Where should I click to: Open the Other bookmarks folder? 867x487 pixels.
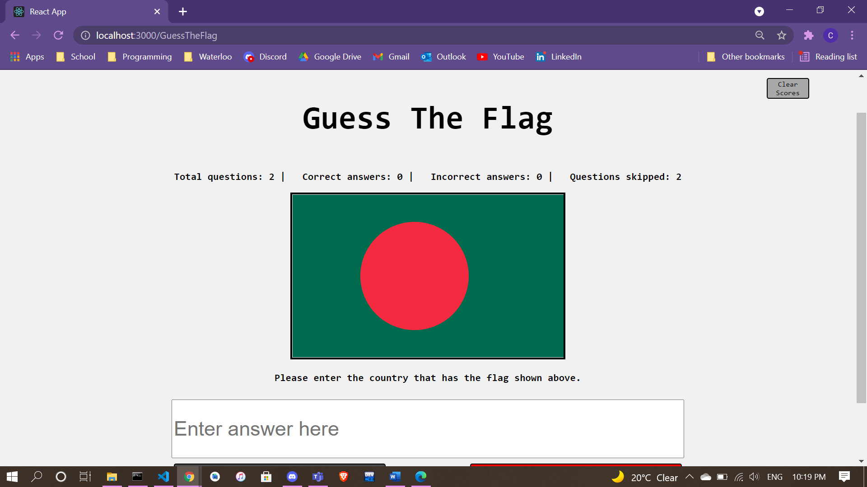[745, 57]
